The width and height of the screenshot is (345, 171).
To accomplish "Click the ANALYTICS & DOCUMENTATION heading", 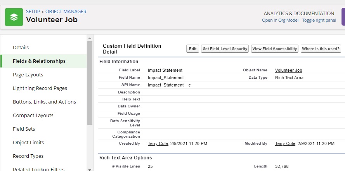I will tap(299, 14).
